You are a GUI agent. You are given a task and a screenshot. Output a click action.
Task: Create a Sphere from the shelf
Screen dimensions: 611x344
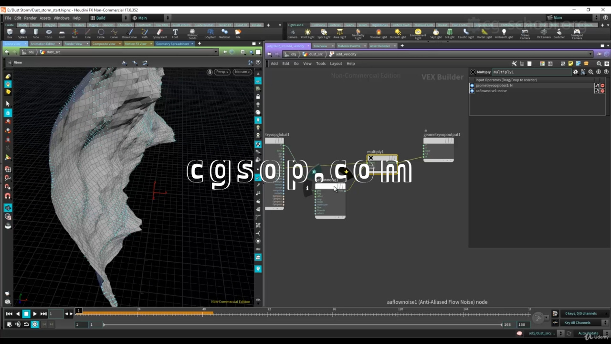[22, 34]
